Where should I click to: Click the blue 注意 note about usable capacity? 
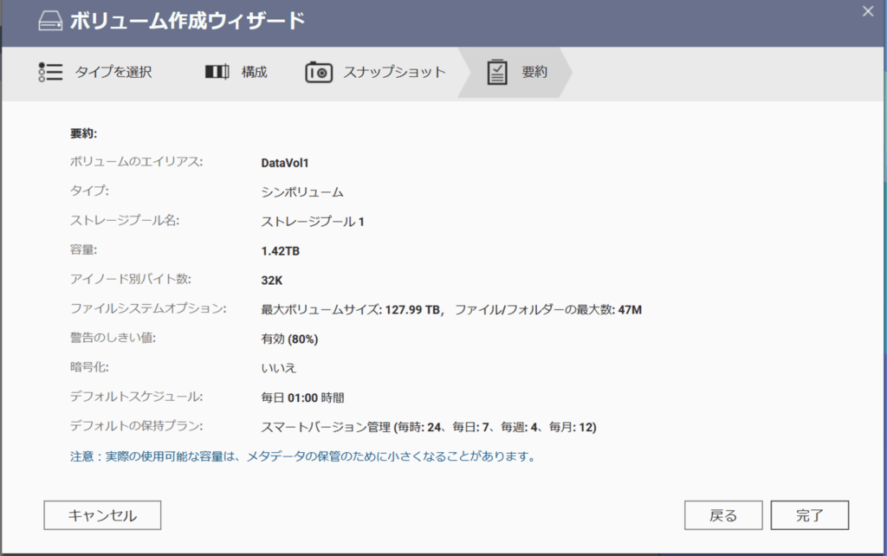(302, 456)
